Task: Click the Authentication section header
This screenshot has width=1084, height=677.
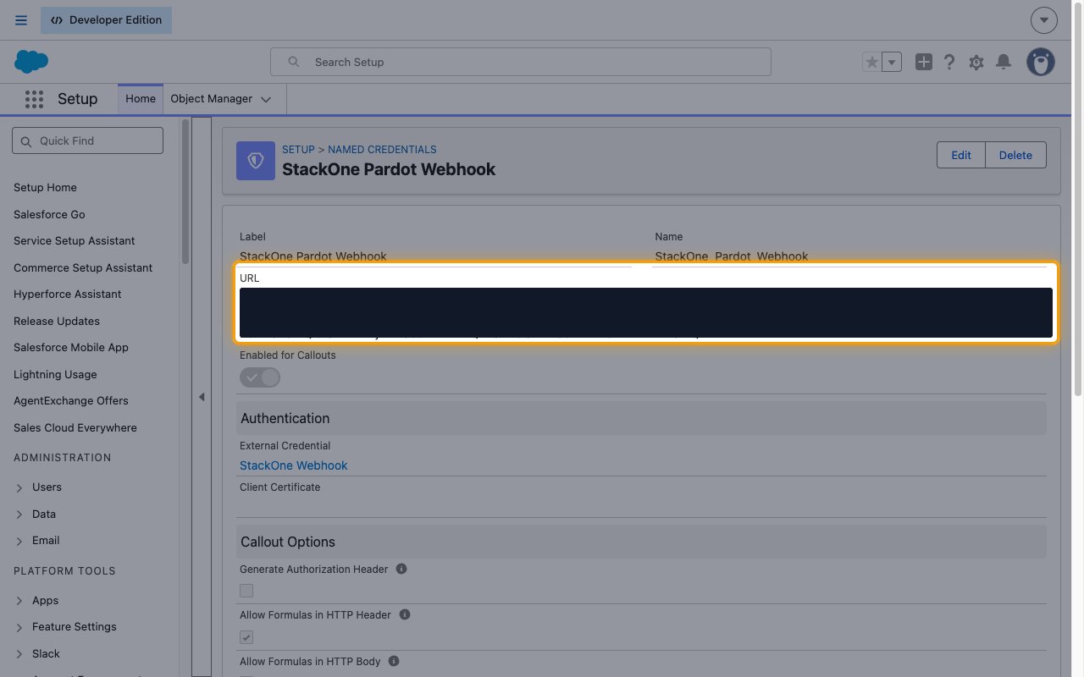Action: tap(641, 418)
